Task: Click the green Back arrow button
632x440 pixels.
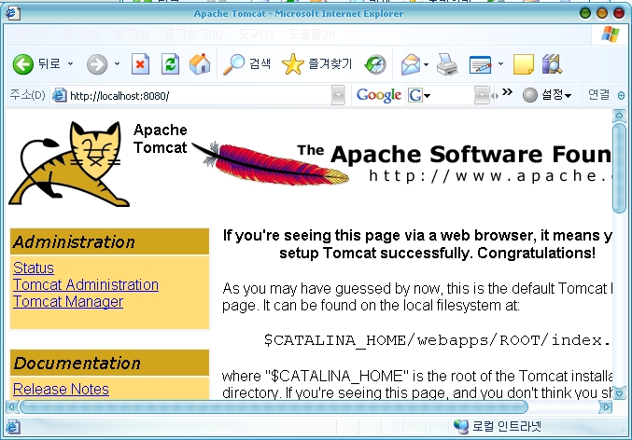Action: 23,64
